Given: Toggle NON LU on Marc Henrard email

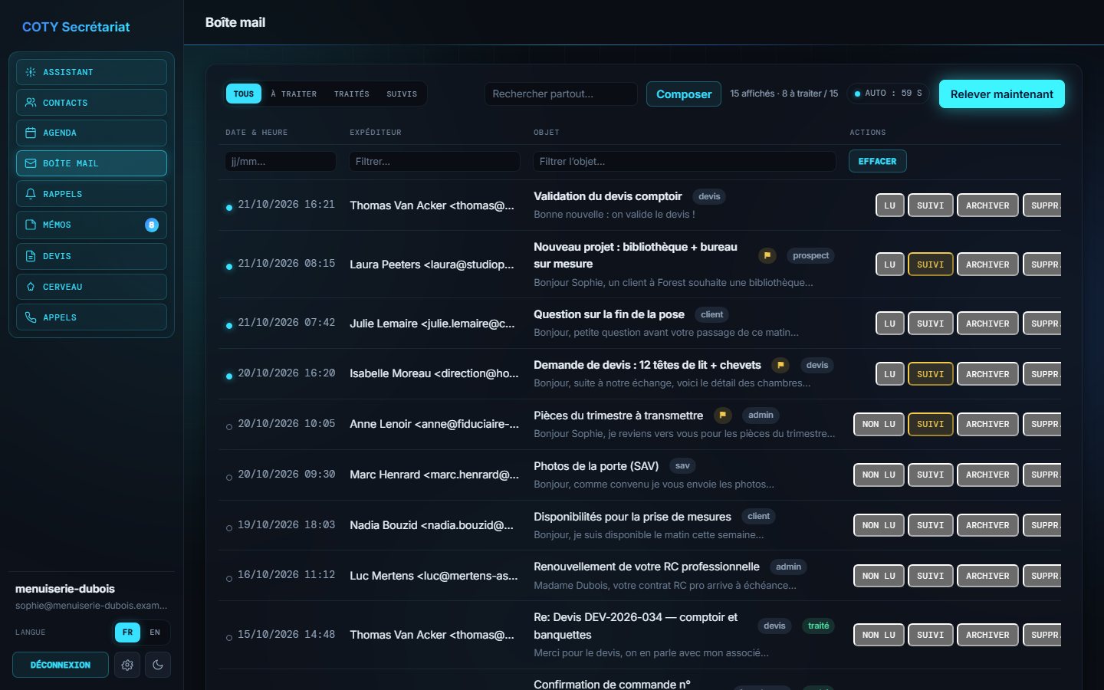Looking at the screenshot, I should click(879, 475).
